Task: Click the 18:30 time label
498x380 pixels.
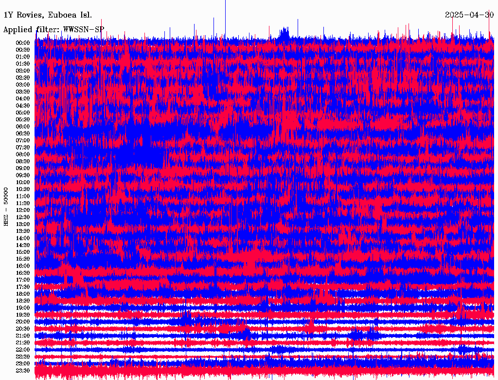Action: coord(22,301)
